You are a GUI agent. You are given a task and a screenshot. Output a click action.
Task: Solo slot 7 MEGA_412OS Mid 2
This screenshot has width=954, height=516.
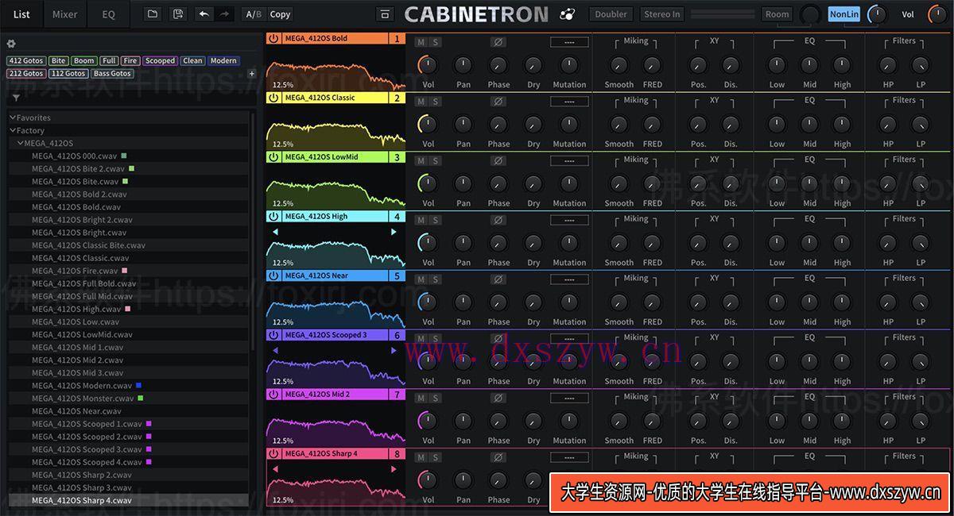[436, 398]
